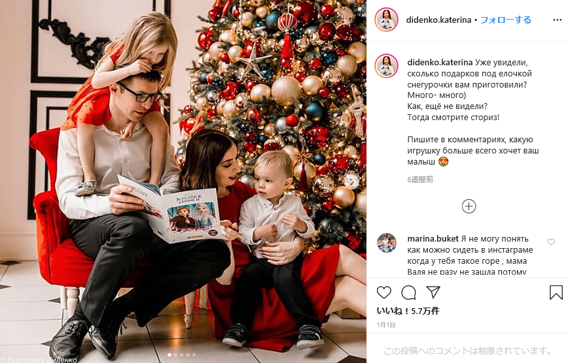View who liked via いいね！5.7万件
This screenshot has width=568, height=363.
[x=408, y=311]
